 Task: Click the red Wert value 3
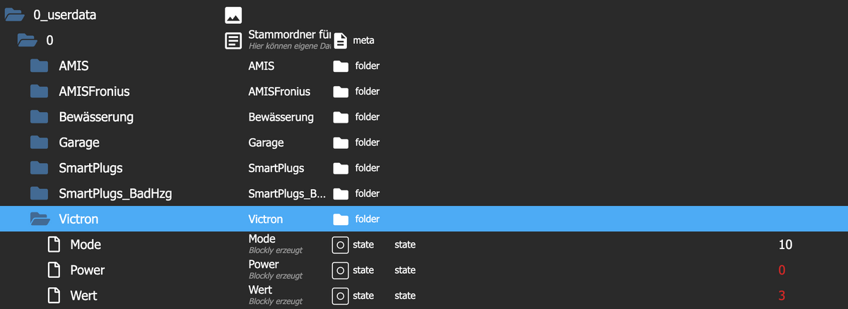782,296
